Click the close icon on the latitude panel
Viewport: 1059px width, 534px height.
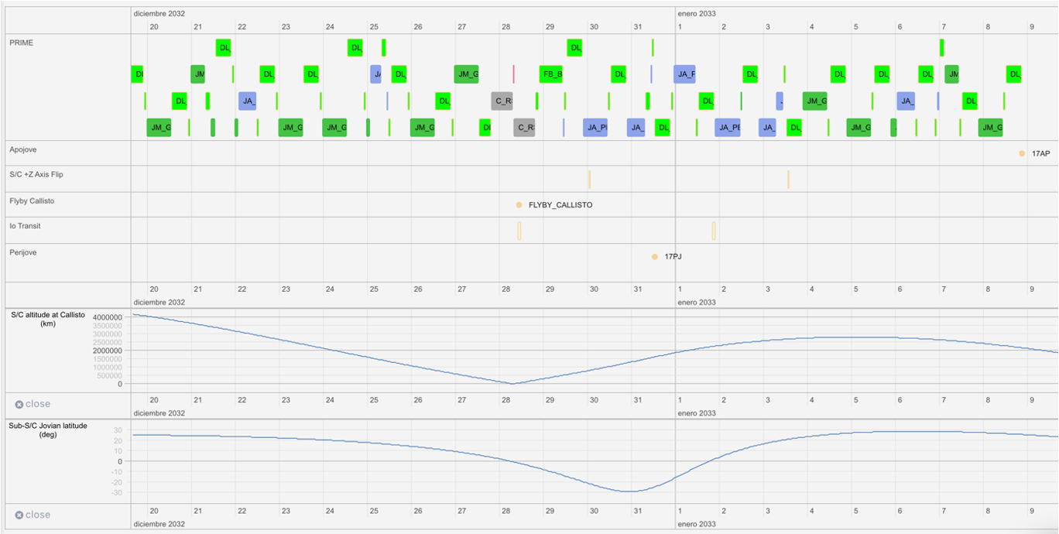point(19,514)
